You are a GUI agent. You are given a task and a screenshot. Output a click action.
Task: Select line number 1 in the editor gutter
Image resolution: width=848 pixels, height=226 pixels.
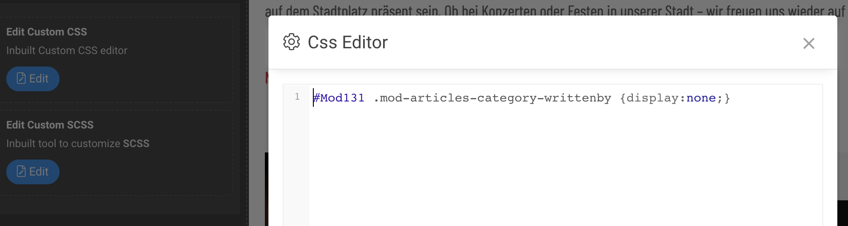click(x=297, y=97)
